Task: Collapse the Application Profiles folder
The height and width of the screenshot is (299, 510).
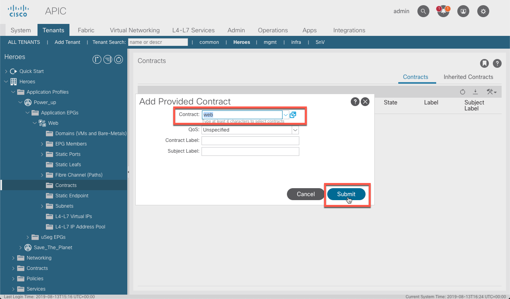Action: [12, 92]
